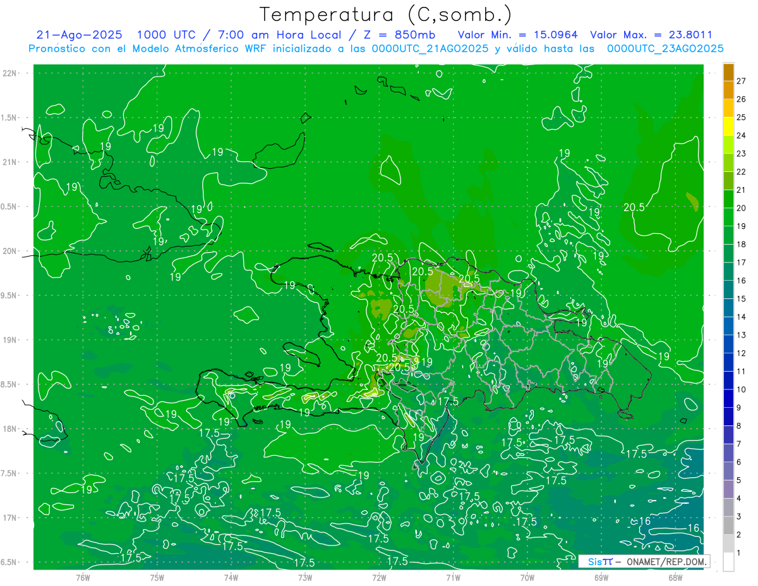Click the 20N latitude label
This screenshot has height=586, width=758.
tap(10, 251)
